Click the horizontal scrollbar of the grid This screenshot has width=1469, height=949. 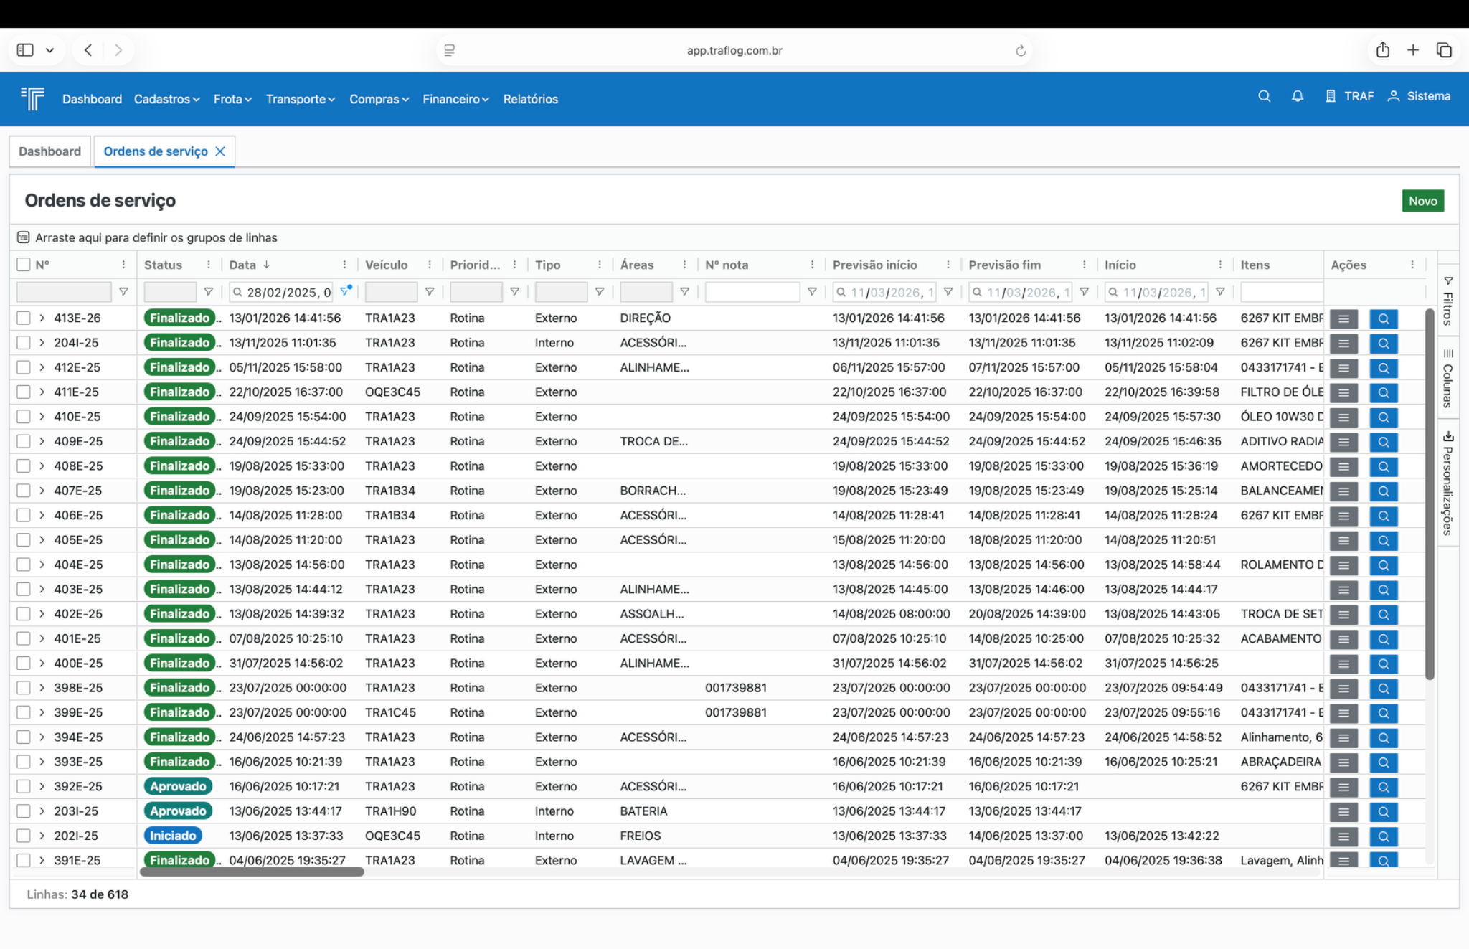252,872
